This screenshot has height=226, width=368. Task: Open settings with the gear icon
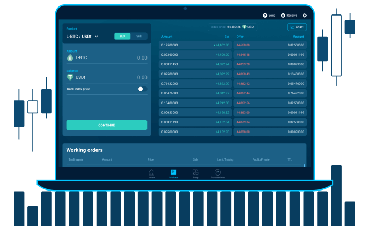[x=305, y=16]
